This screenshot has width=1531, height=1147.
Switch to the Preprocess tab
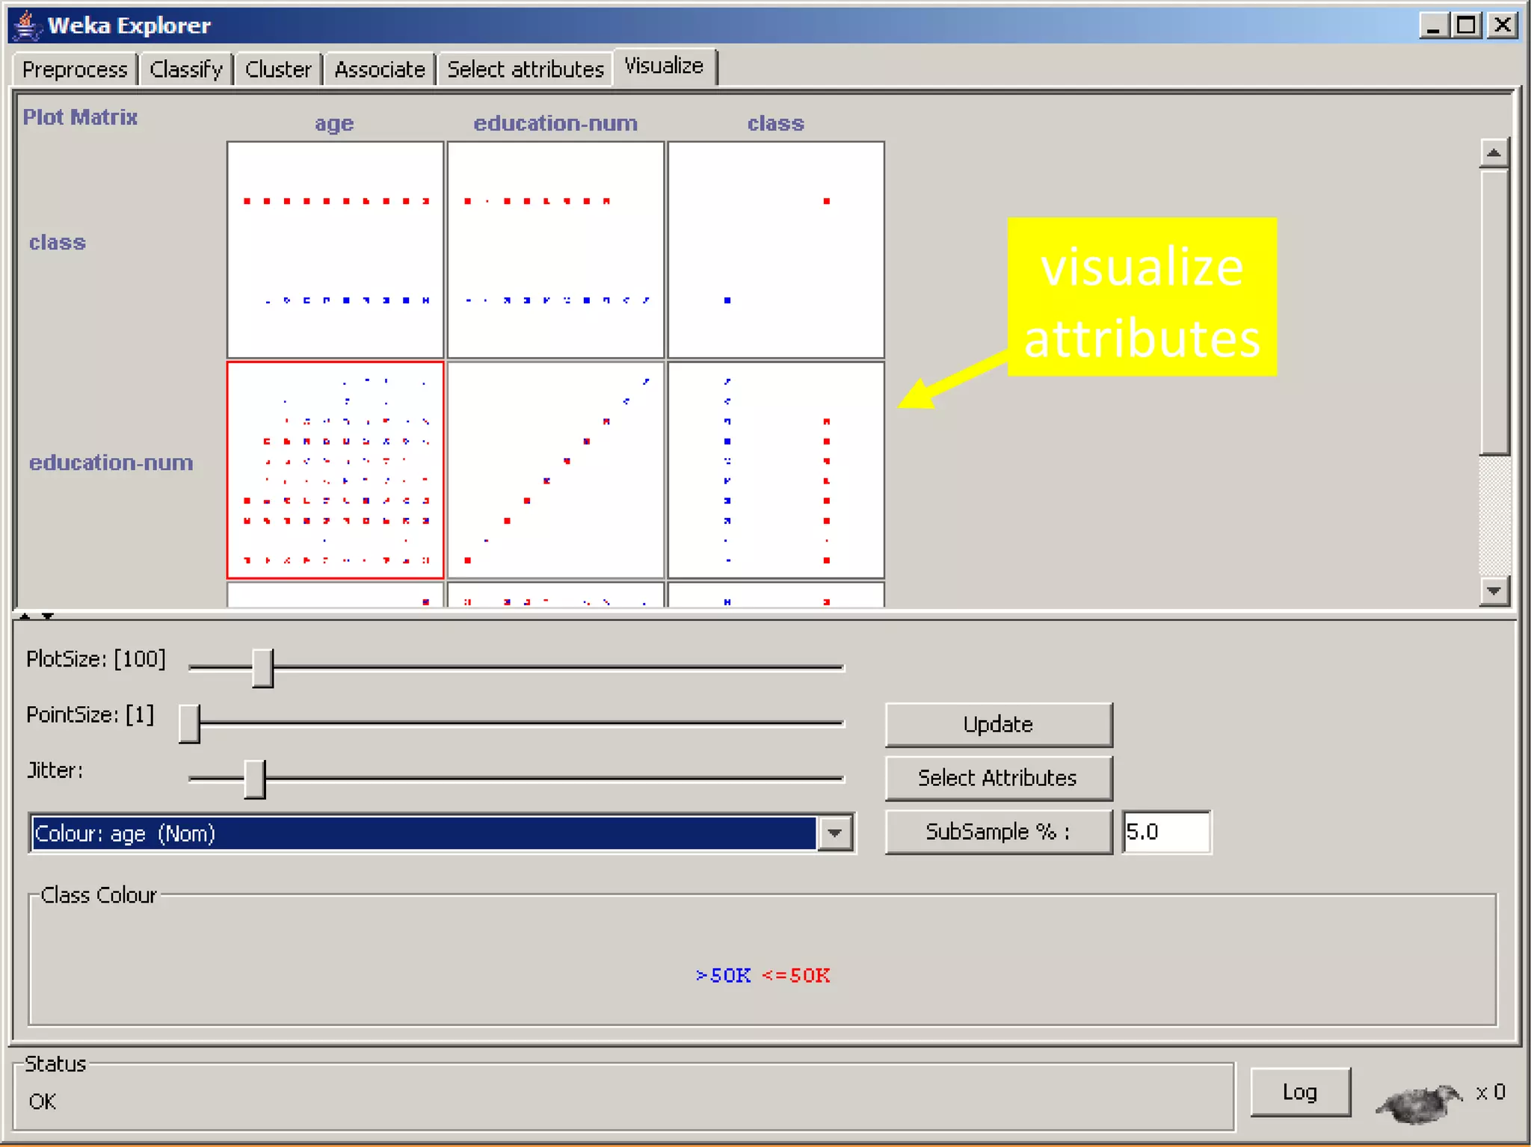75,69
